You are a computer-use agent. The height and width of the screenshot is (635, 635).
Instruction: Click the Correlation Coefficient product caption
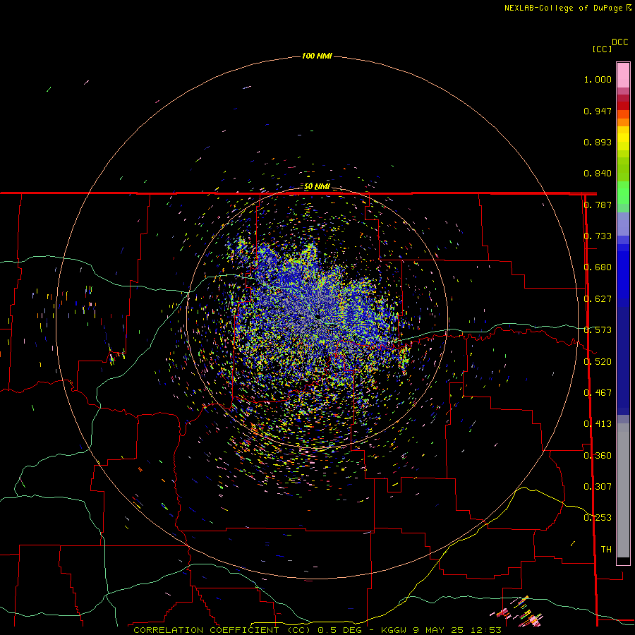click(317, 630)
